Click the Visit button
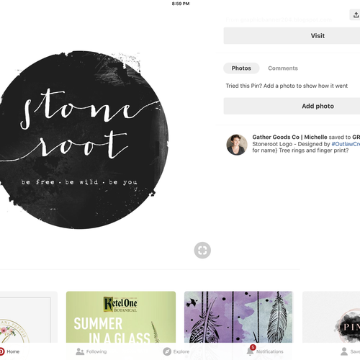This screenshot has width=360, height=360. click(x=292, y=36)
